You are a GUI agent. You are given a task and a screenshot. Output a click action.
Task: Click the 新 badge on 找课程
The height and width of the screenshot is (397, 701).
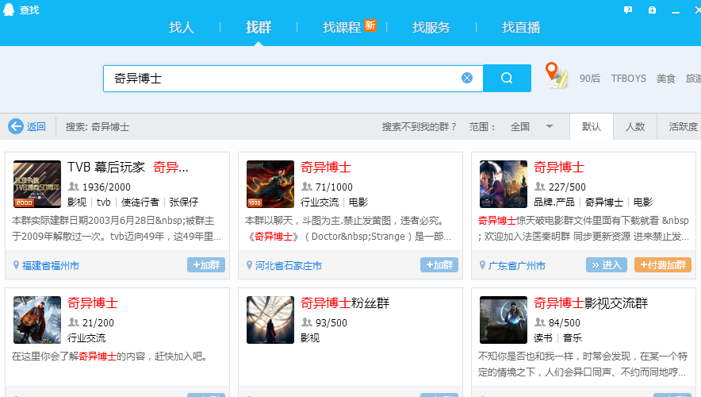pos(370,25)
